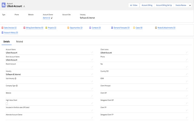
Task: Click the edit pencil for Account Name
Action: tap(92, 53)
